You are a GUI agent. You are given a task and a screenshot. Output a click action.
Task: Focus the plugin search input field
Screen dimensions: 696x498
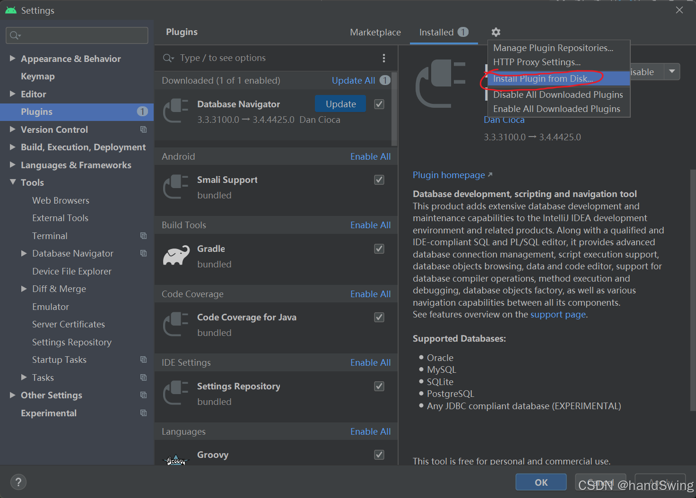tap(277, 58)
